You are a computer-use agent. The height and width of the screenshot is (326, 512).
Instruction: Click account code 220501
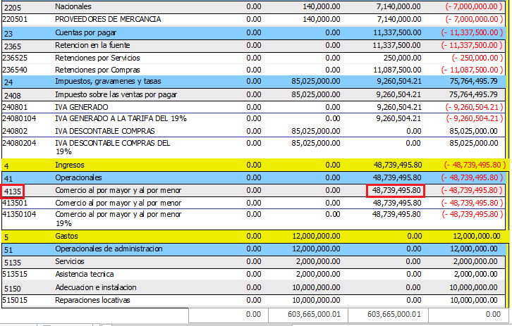(15, 19)
